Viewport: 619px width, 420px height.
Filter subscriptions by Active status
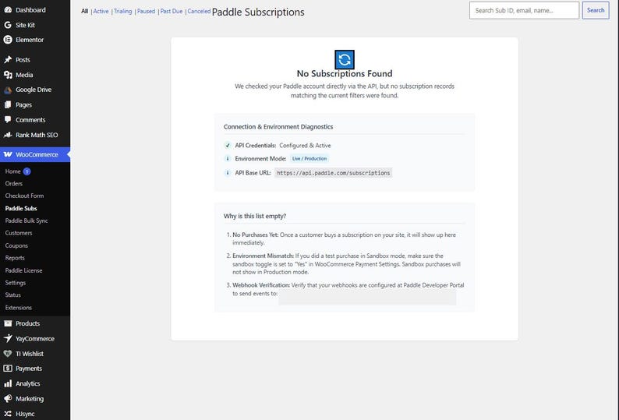coord(101,11)
